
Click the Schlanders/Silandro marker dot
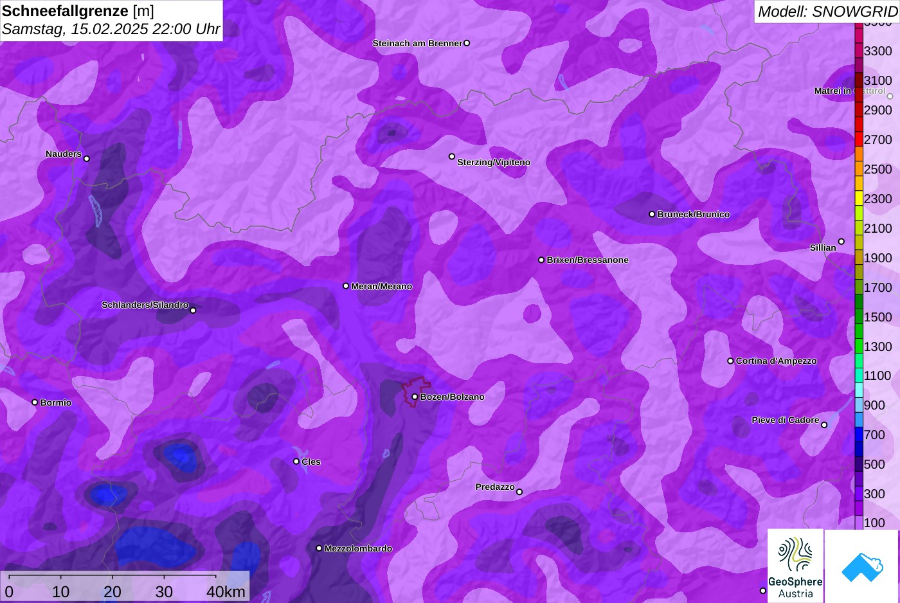click(193, 310)
